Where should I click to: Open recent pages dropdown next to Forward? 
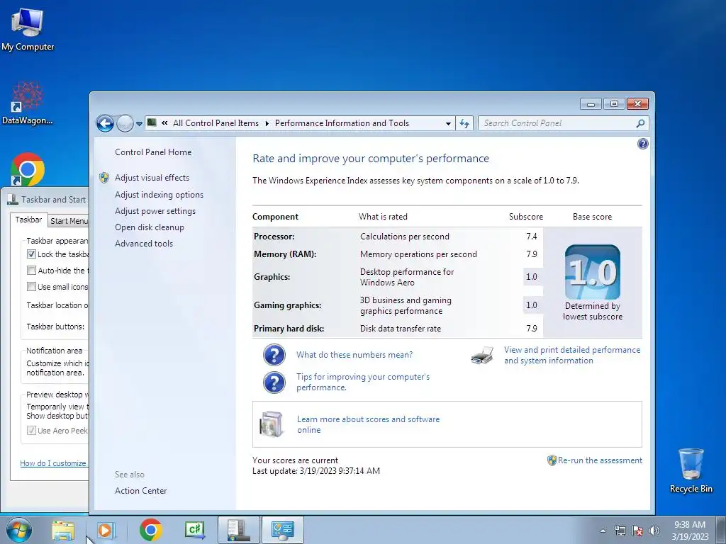pyautogui.click(x=139, y=124)
